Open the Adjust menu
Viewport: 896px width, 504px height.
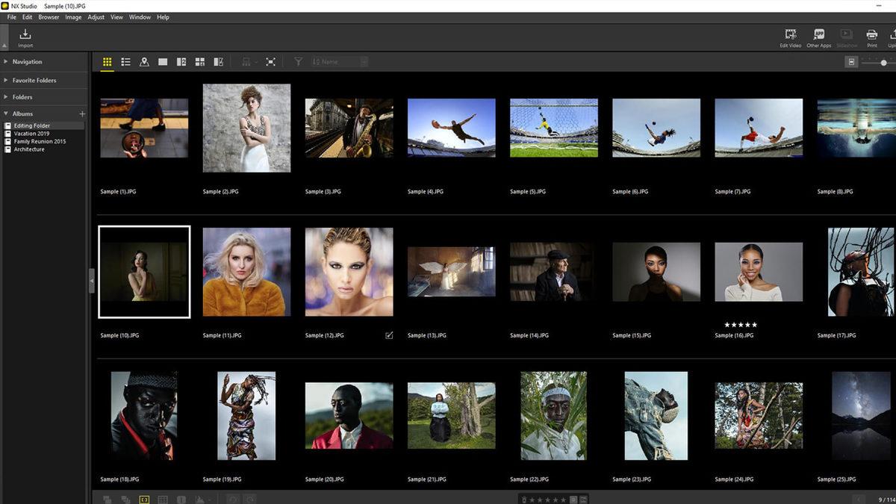pyautogui.click(x=96, y=16)
